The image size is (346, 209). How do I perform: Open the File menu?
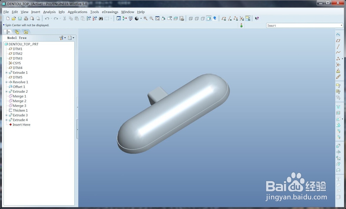tap(6, 12)
